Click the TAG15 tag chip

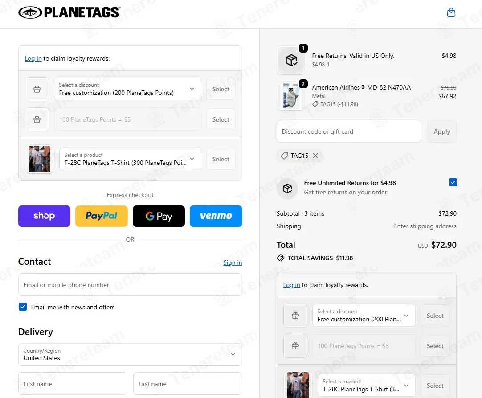pos(299,156)
